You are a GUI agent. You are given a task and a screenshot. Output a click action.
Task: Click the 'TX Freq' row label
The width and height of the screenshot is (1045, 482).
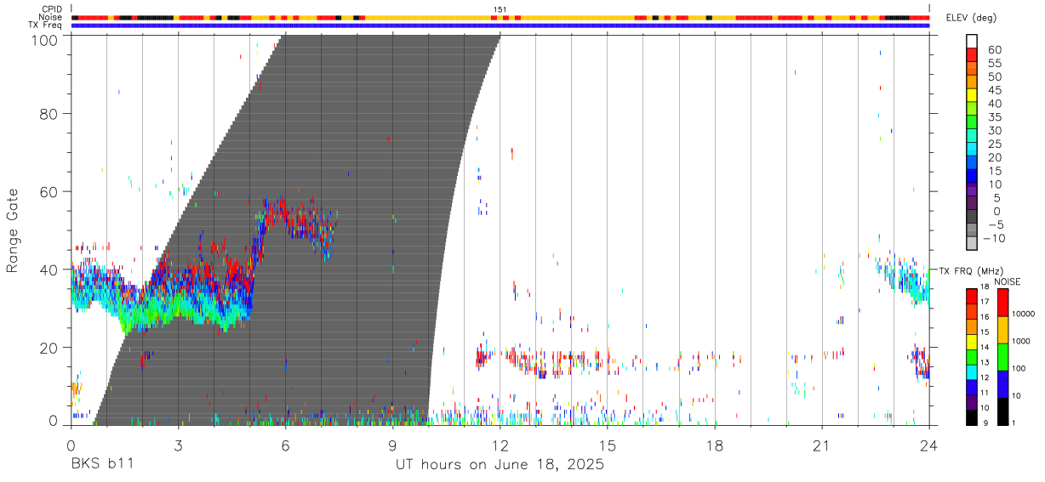(x=46, y=25)
